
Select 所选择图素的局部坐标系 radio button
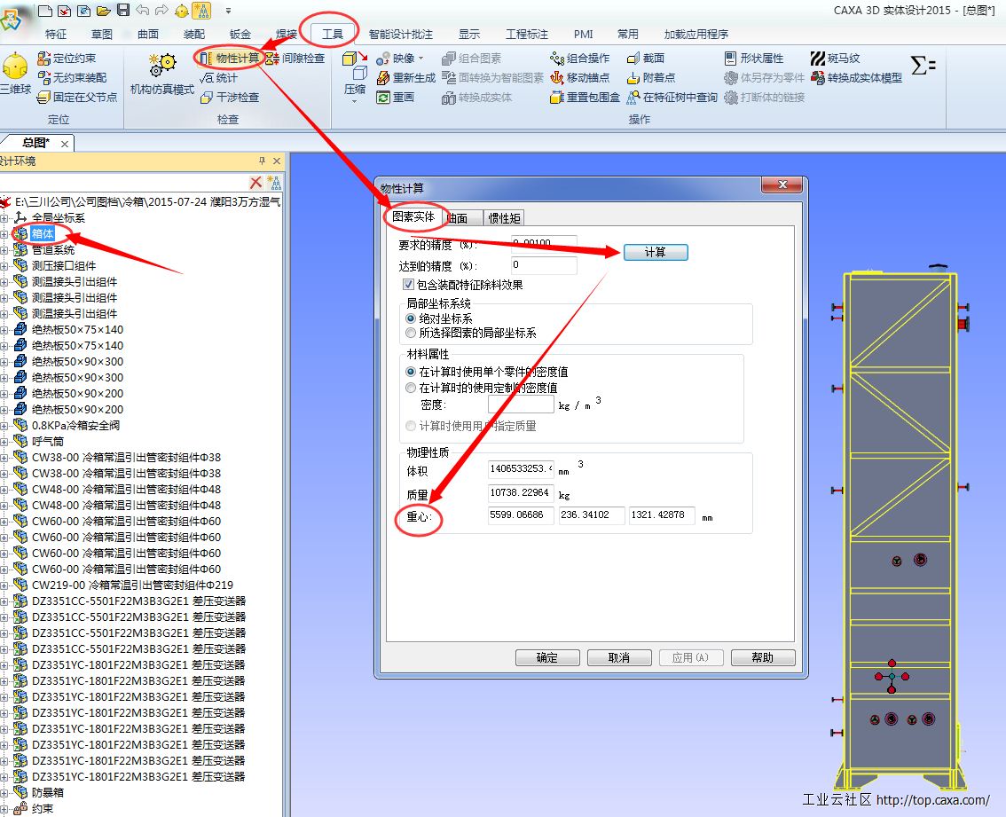point(411,334)
